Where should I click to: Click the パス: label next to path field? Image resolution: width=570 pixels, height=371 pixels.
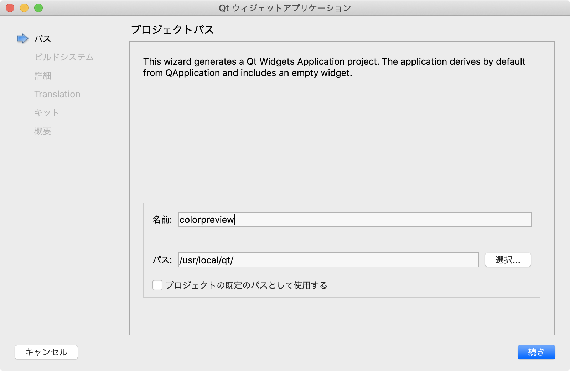click(x=162, y=260)
